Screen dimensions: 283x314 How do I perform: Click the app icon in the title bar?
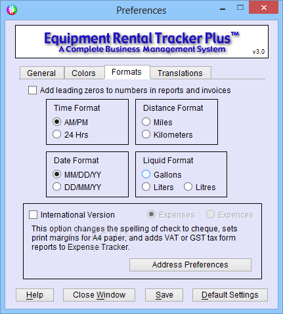click(x=12, y=10)
